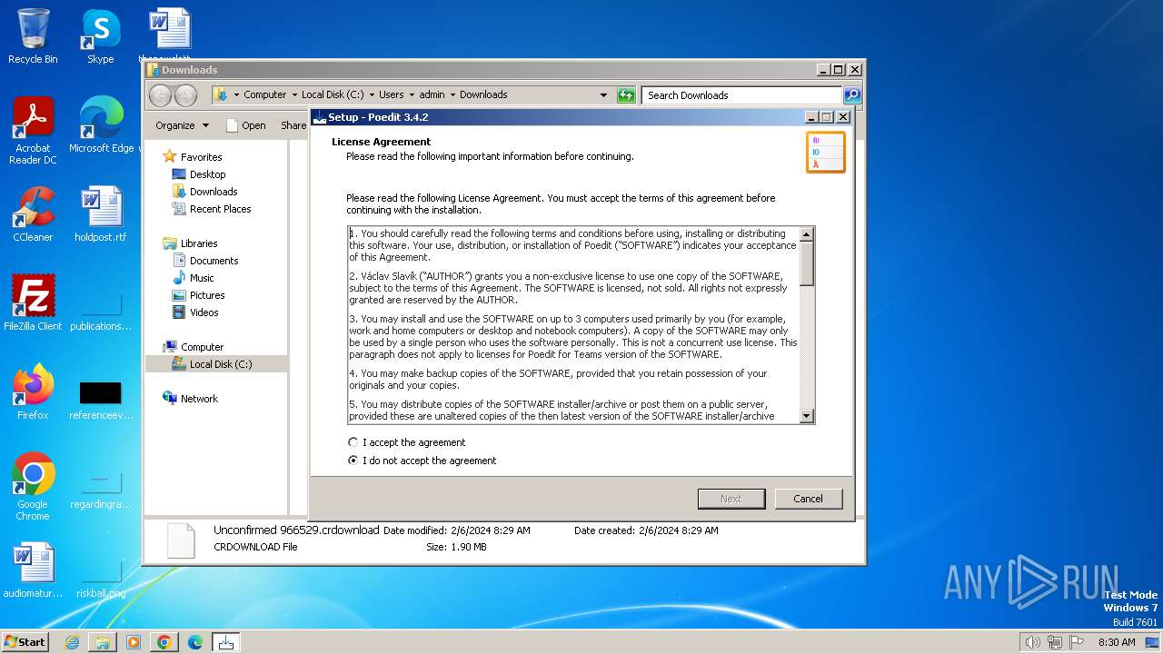Select 'I accept the agreement' radio button
This screenshot has height=654, width=1163.
tap(353, 442)
